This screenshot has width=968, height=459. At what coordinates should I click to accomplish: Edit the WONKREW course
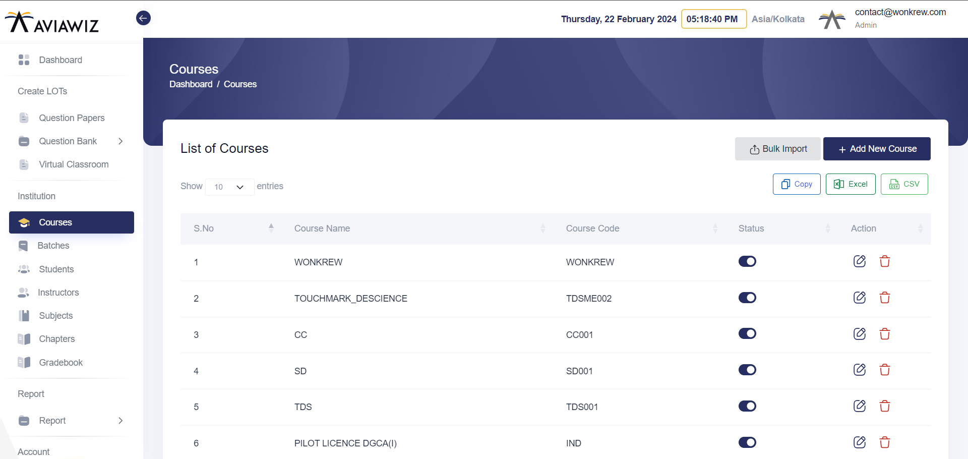point(860,261)
